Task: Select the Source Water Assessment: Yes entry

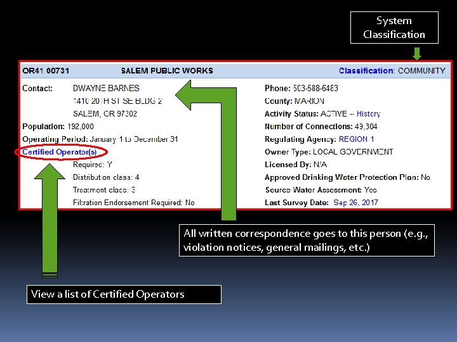Action: click(x=321, y=190)
